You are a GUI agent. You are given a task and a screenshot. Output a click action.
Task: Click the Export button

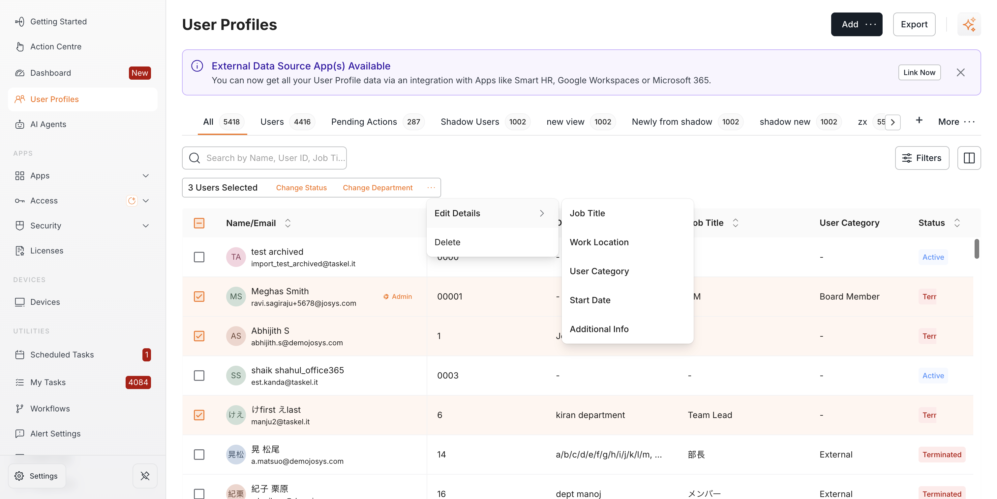click(x=914, y=24)
